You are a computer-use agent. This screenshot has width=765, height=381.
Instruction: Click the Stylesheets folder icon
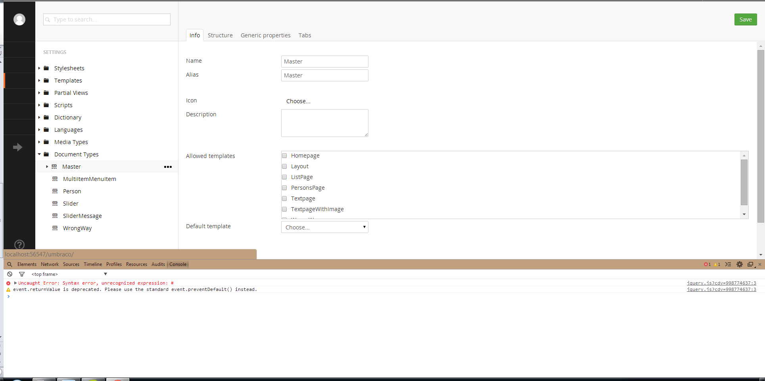click(x=46, y=68)
